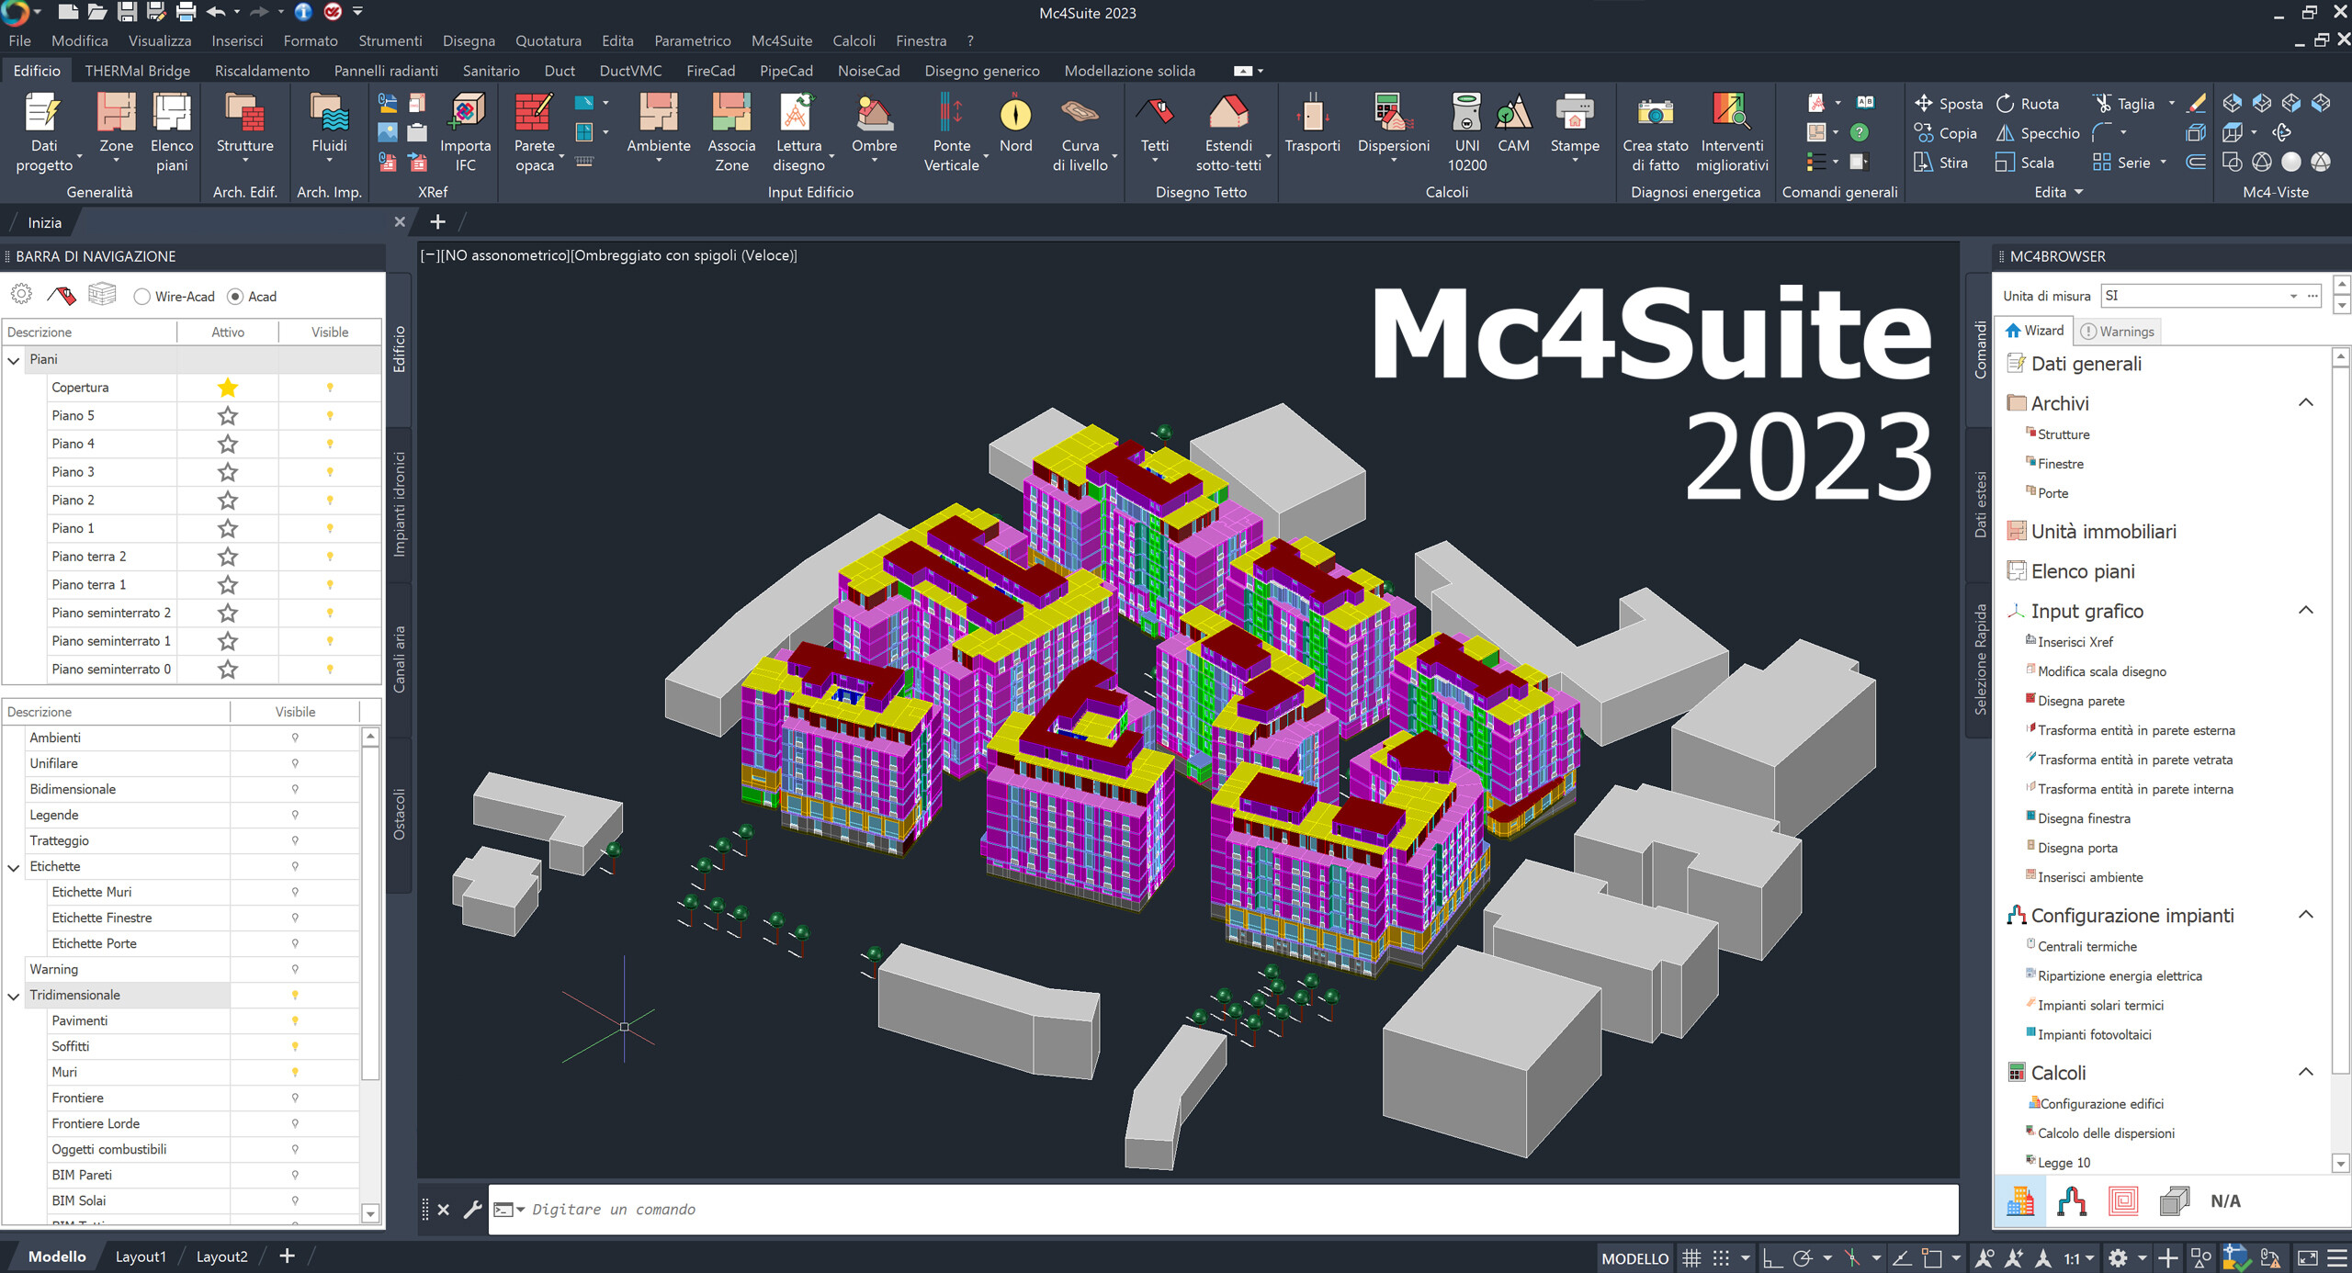Open Interventi migliorativi tool

point(1732,132)
